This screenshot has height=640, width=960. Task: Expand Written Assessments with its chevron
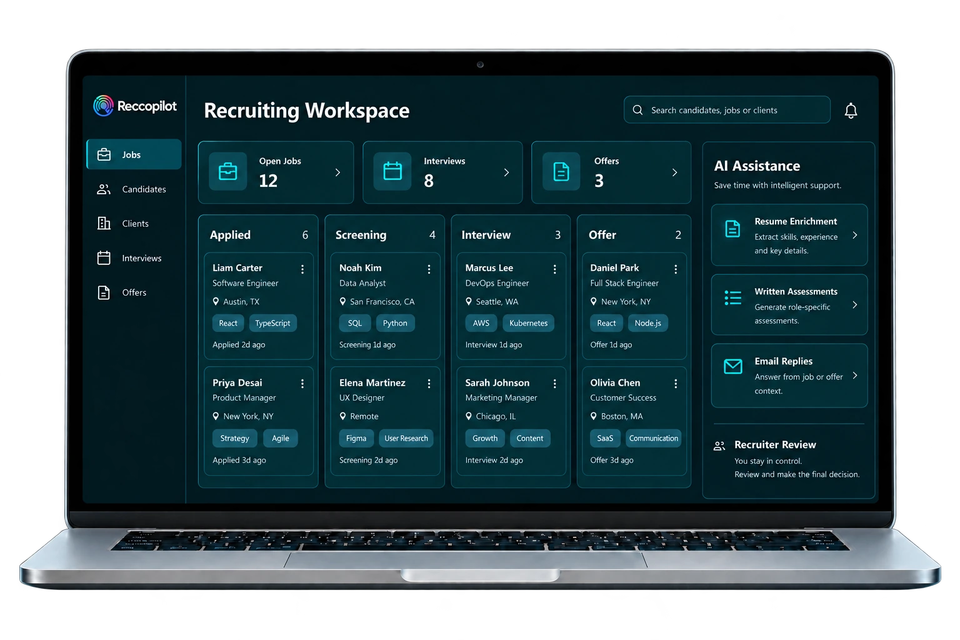855,305
